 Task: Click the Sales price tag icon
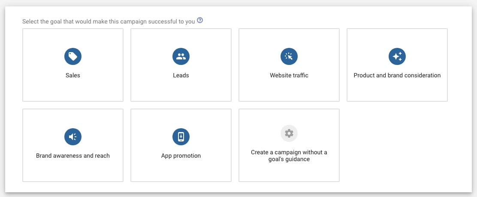click(72, 56)
